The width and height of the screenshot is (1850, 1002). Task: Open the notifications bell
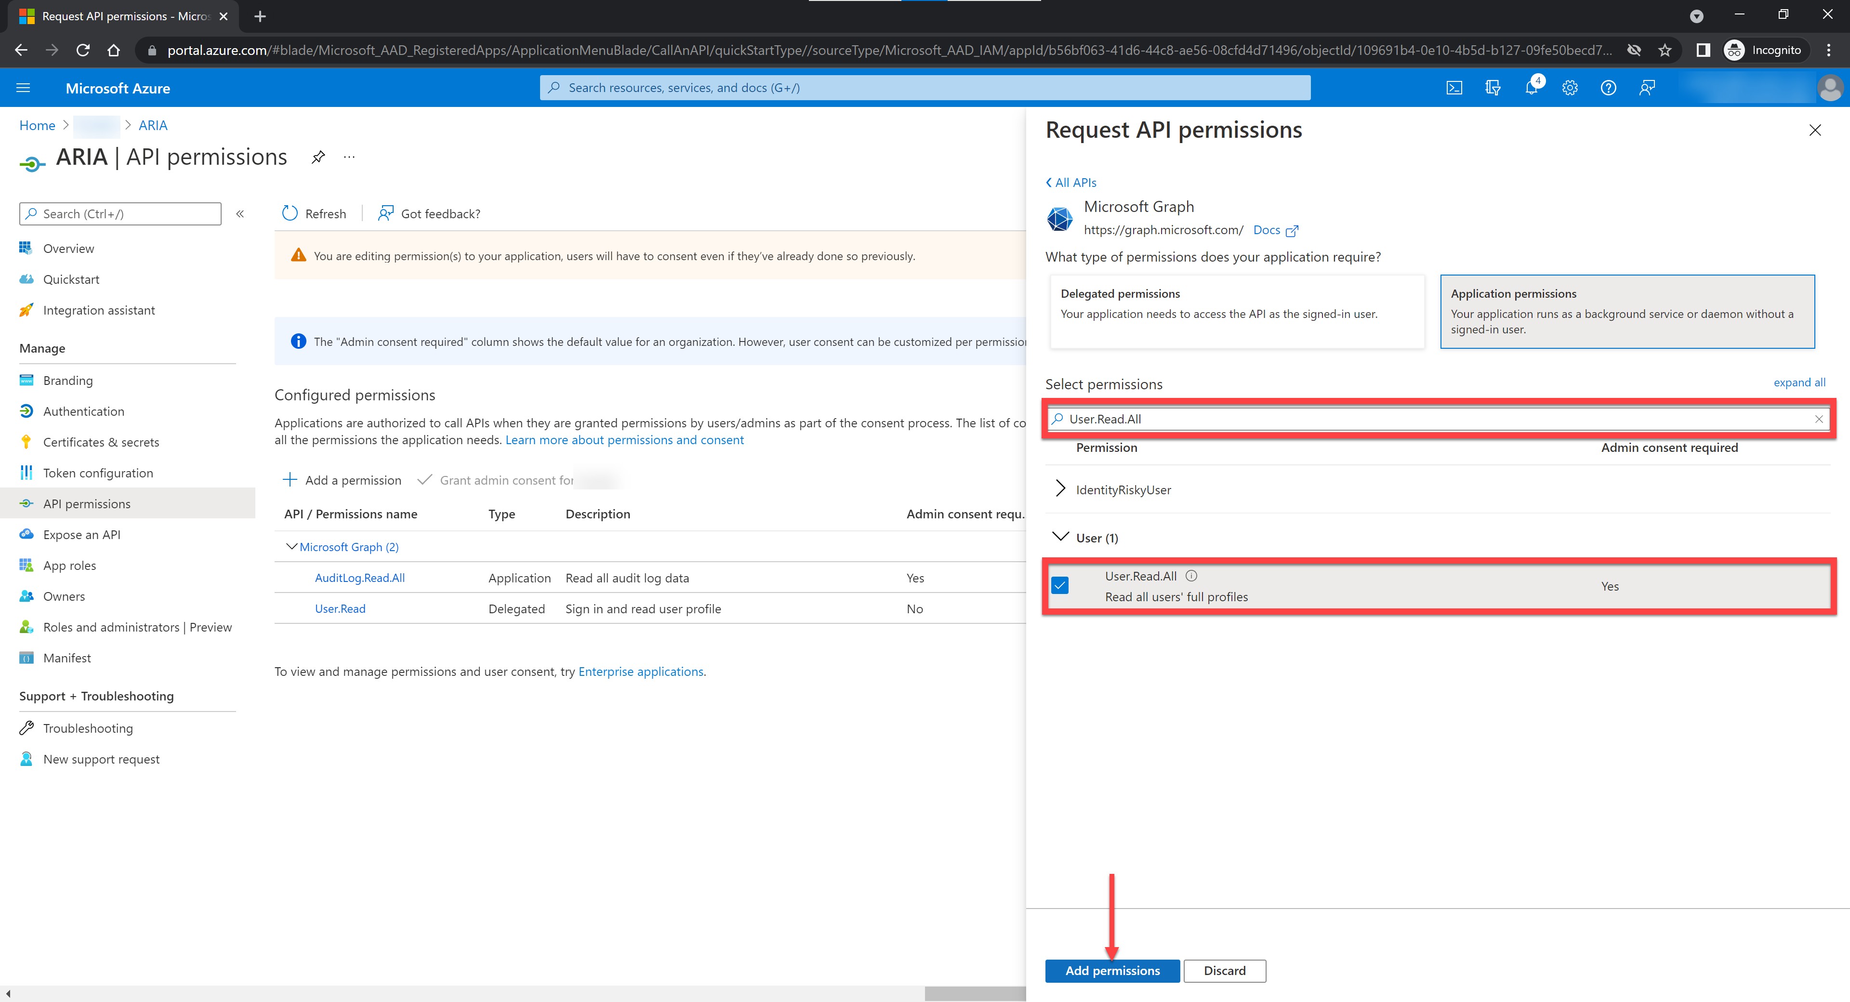(1531, 88)
